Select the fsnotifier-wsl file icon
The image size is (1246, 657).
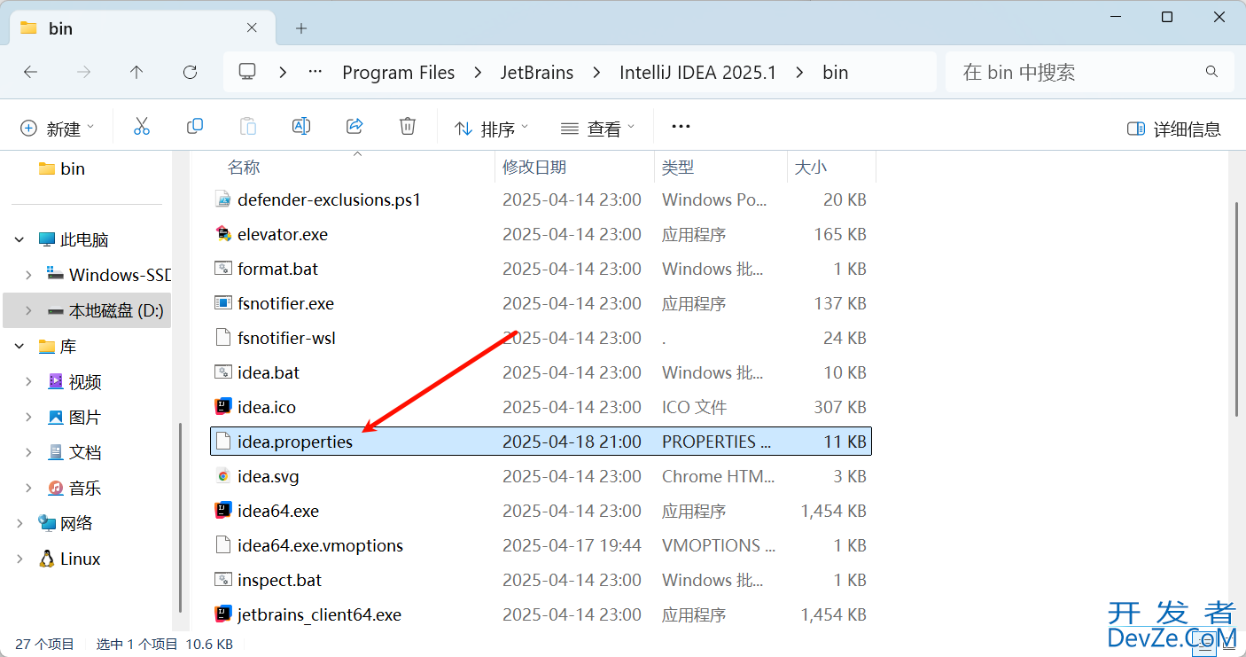[x=223, y=338]
